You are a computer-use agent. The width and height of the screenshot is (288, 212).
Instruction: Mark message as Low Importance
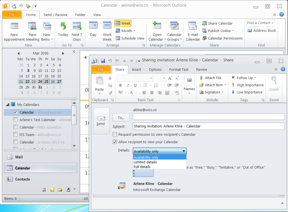(x=247, y=92)
